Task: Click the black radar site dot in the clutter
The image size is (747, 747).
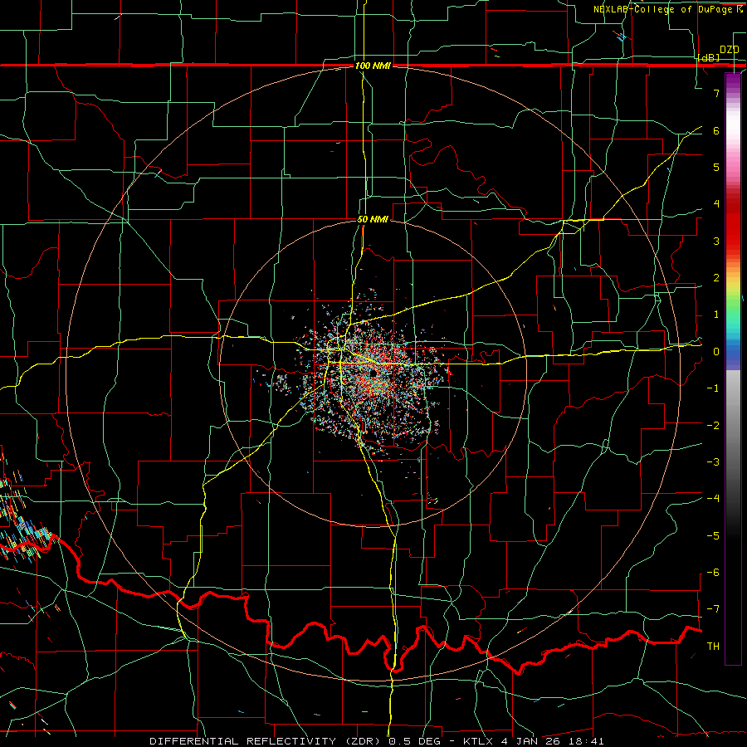Action: tap(373, 373)
